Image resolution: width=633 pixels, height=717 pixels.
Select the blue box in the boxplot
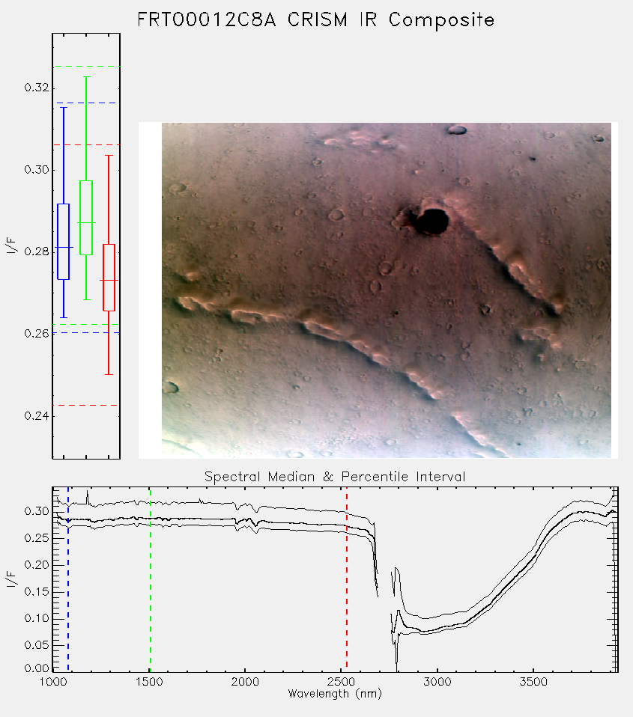pyautogui.click(x=63, y=242)
